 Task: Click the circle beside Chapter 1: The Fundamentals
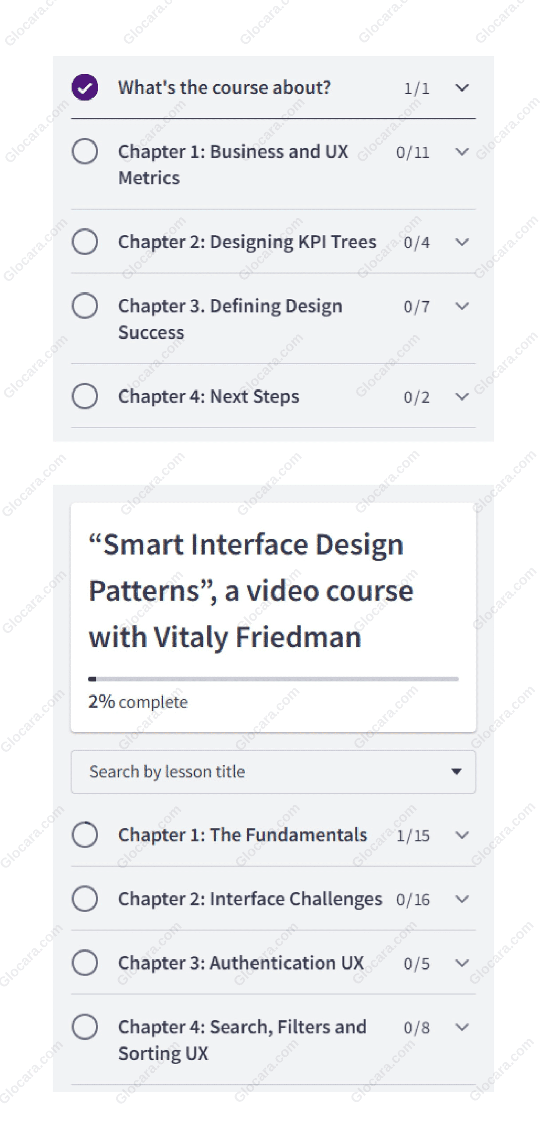click(x=86, y=836)
